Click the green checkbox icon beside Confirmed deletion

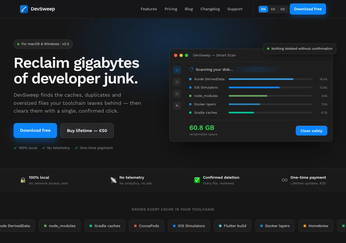(x=197, y=180)
